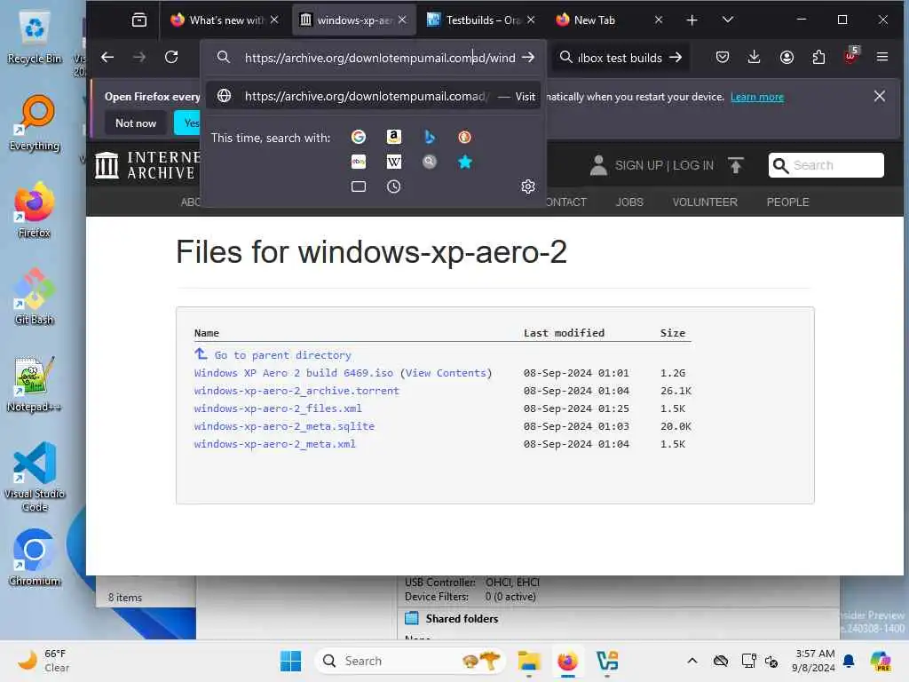The width and height of the screenshot is (909, 682).
Task: Search this time with eBay
Action: click(x=359, y=162)
